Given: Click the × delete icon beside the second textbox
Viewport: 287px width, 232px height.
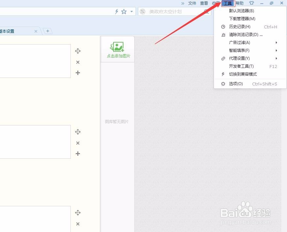Looking at the screenshot, I should coord(78,143).
